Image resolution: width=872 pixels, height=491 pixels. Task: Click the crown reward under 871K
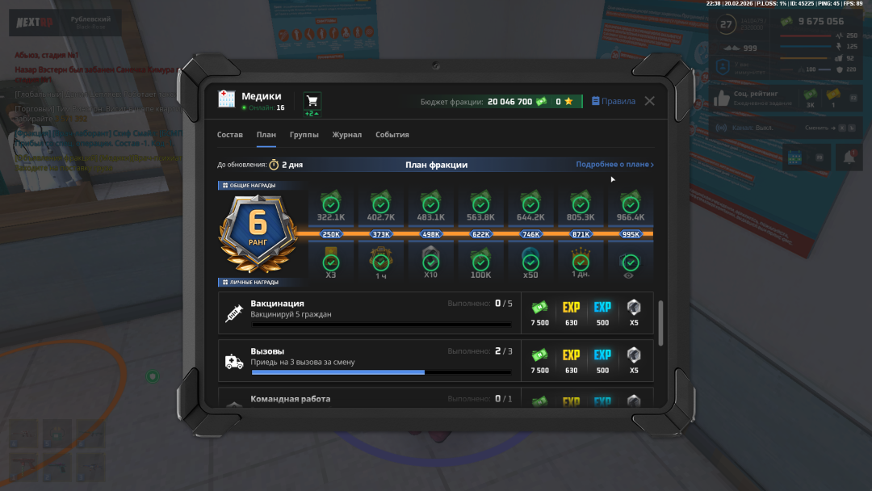[x=580, y=262]
